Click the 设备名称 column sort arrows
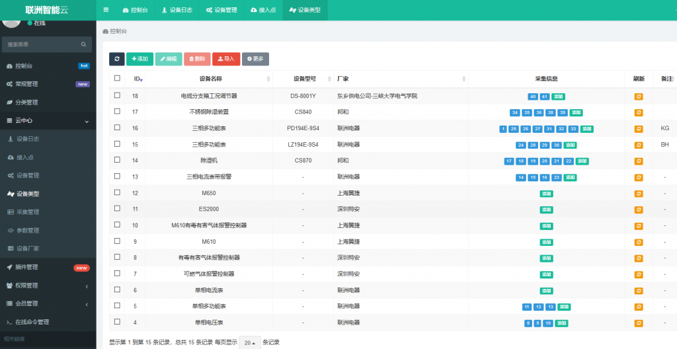This screenshot has height=349, width=677. pyautogui.click(x=268, y=79)
